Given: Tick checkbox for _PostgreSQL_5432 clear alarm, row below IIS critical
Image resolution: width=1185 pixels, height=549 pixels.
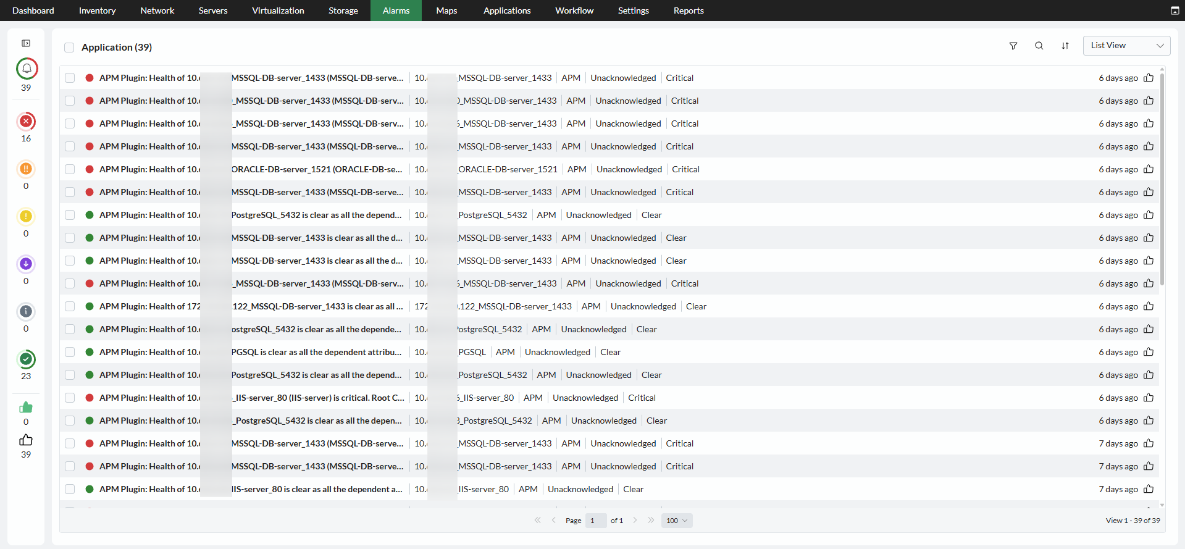Looking at the screenshot, I should [70, 421].
